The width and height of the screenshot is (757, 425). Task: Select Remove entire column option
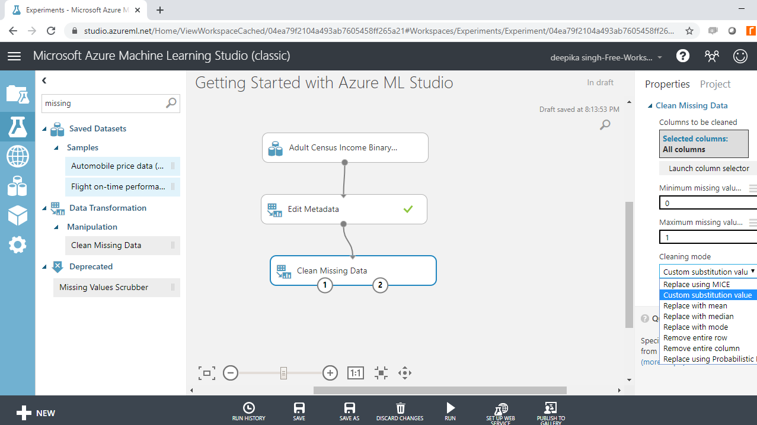(x=708, y=349)
